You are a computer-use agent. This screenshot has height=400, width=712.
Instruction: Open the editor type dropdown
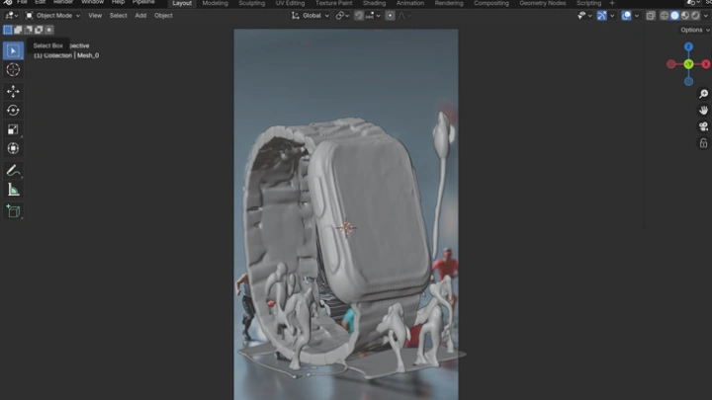click(x=11, y=16)
